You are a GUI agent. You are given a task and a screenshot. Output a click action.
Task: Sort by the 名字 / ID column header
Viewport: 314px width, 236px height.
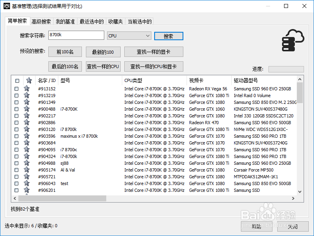pos(47,81)
